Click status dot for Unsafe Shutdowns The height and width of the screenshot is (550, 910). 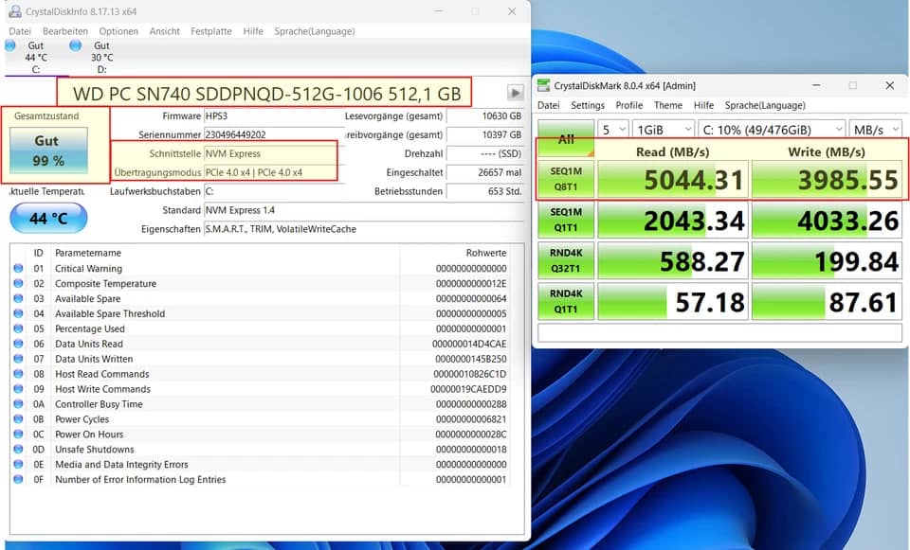click(x=18, y=449)
